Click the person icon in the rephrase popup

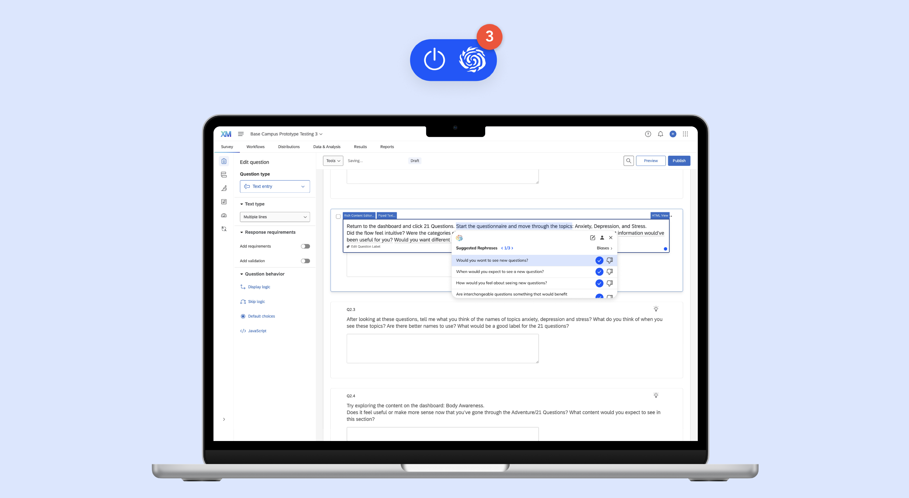[x=602, y=238]
